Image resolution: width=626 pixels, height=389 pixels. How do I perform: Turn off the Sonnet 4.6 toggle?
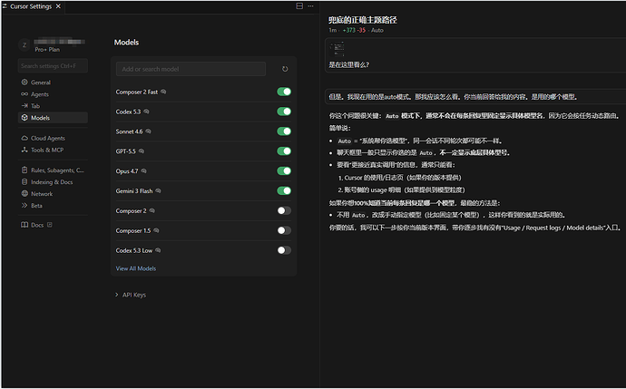[x=284, y=131]
